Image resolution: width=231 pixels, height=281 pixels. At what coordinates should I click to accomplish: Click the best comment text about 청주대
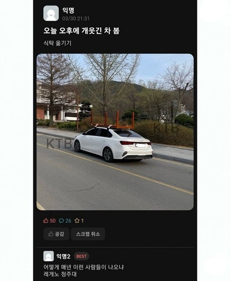tap(84, 271)
